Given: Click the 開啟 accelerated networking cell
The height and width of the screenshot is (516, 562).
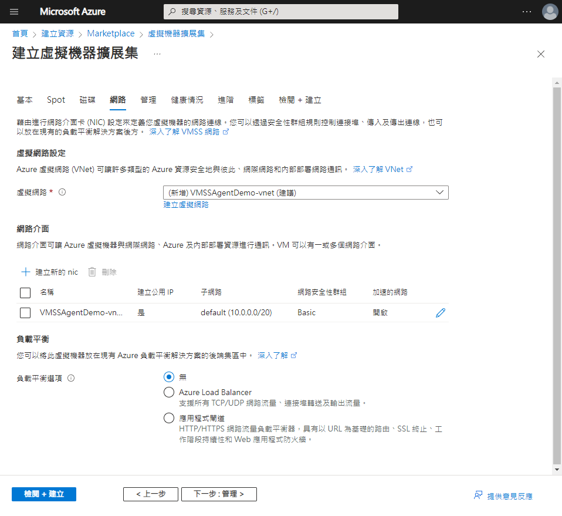Looking at the screenshot, I should pyautogui.click(x=380, y=313).
